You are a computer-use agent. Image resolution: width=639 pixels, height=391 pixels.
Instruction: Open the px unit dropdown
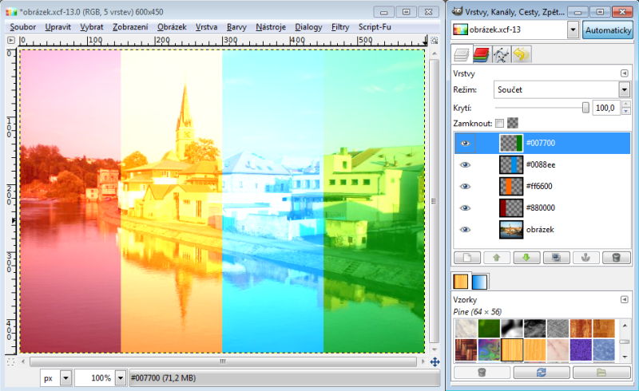click(65, 378)
